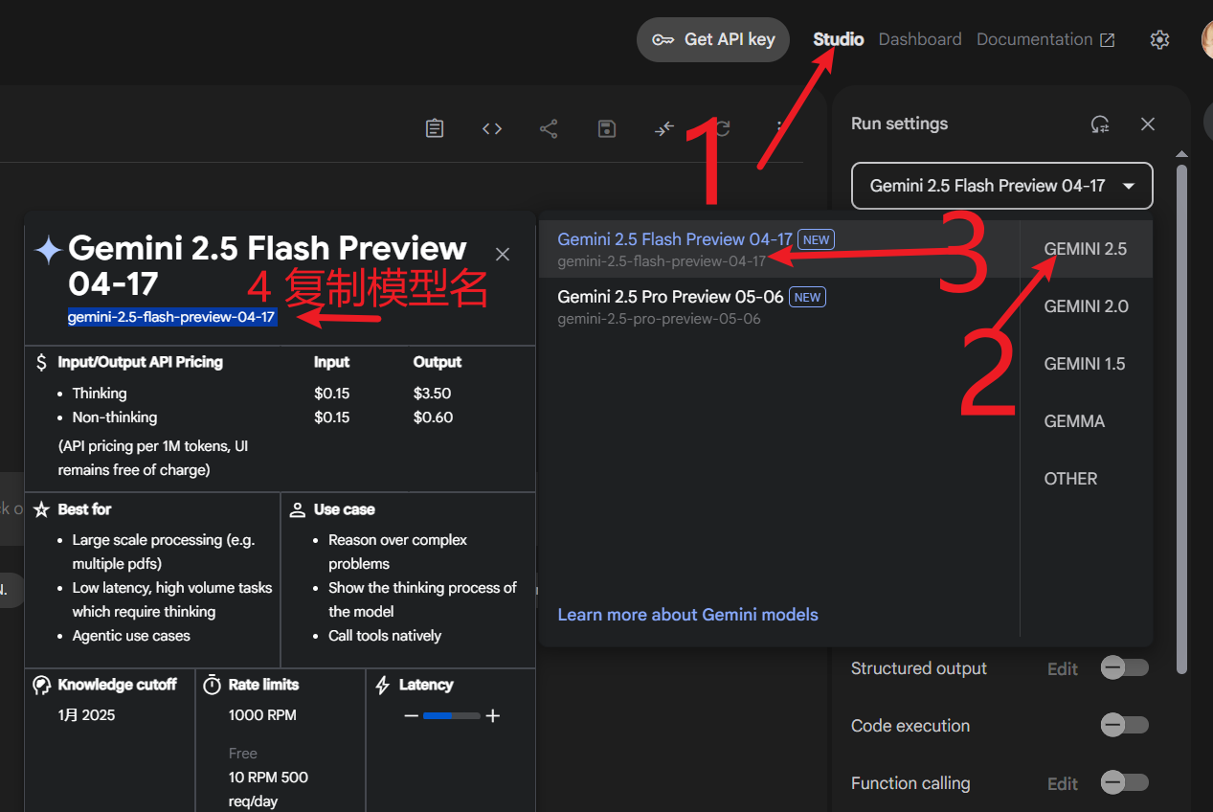Click the free tier 10 RPM 500 req/day text
This screenshot has height=812, width=1213.
(268, 789)
